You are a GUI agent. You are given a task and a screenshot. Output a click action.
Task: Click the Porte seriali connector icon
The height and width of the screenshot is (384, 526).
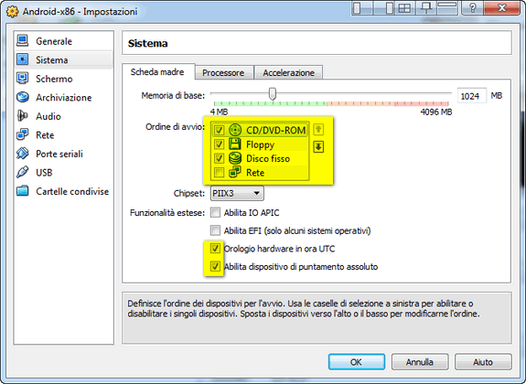tap(23, 154)
